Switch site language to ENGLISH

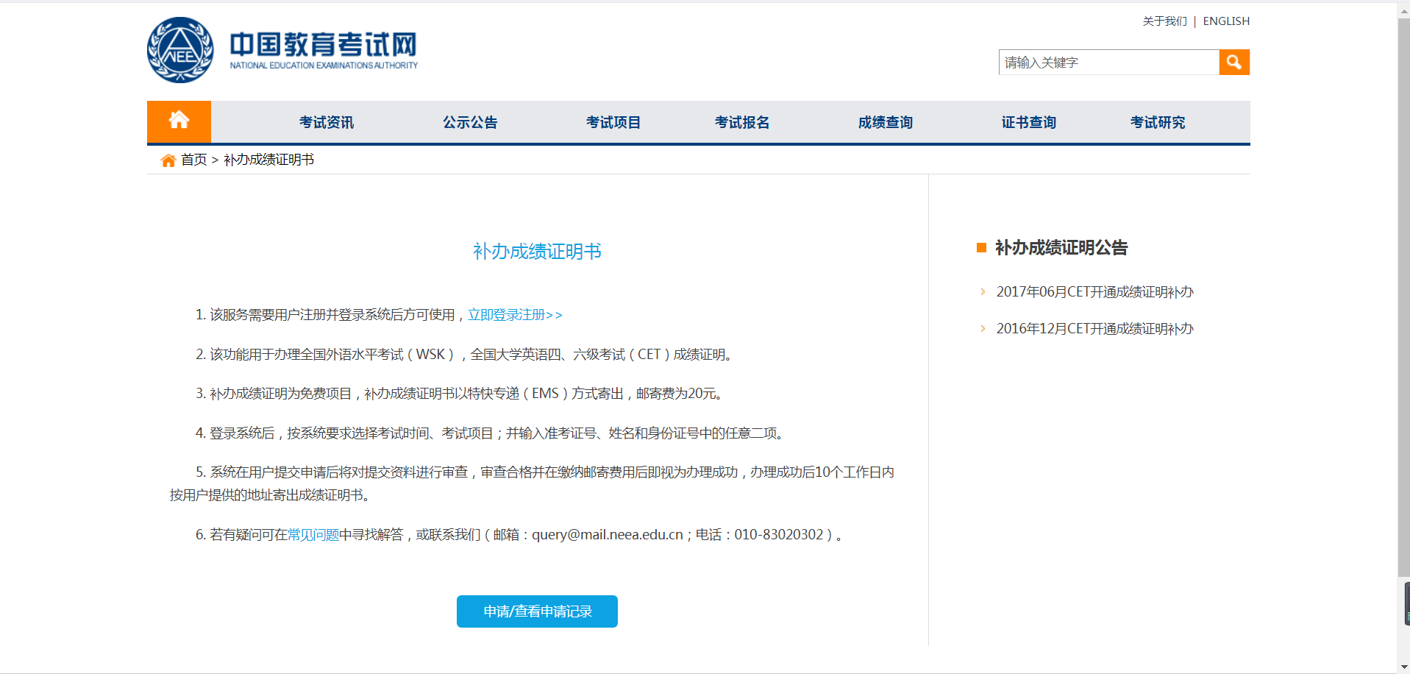pos(1225,21)
